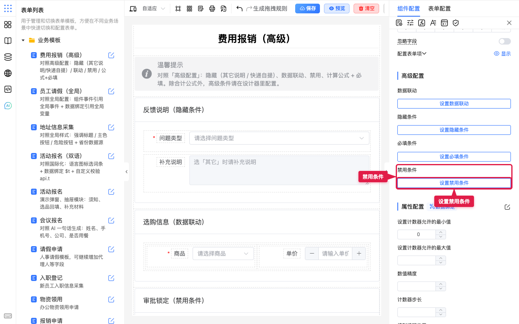Edit the 地址信息采集 template

click(111, 128)
